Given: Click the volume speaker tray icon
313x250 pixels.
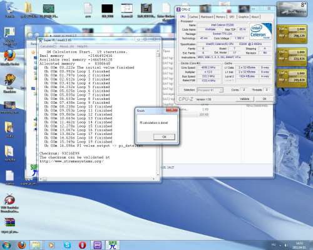Looking at the screenshot, I should (286, 245).
